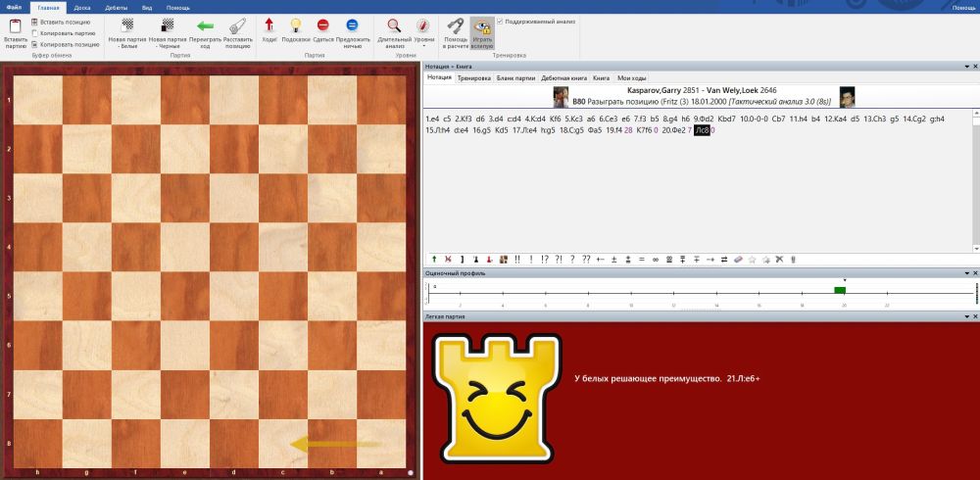Click the green bar in evaluation profile
Viewport: 980px width, 480px height.
point(840,290)
